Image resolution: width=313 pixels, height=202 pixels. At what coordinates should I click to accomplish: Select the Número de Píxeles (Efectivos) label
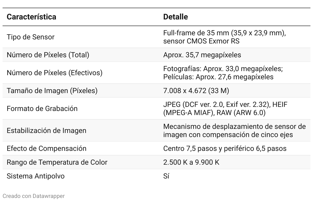coord(54,73)
